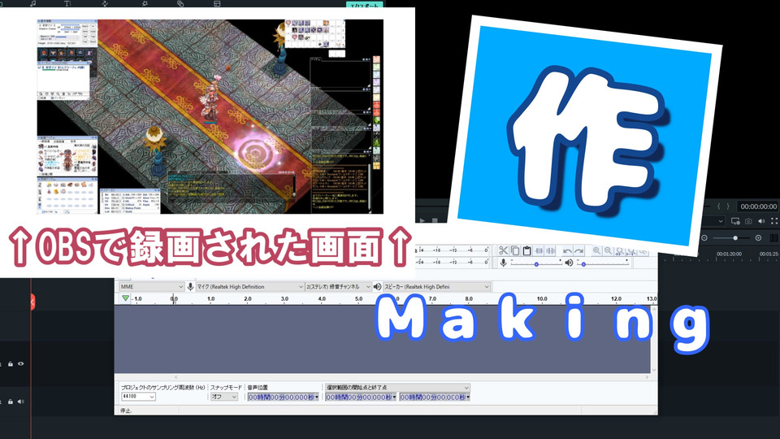Open the preview render display settings icon
Image resolution: width=780 pixels, height=439 pixels.
tap(735, 221)
